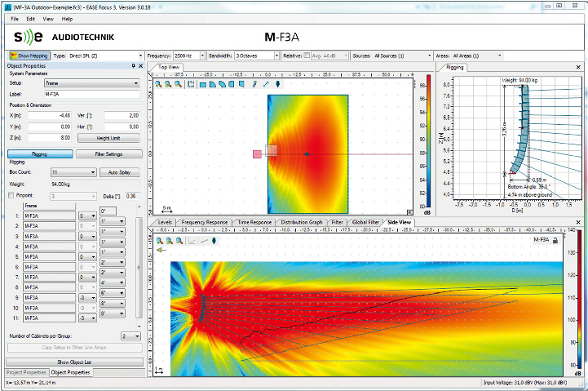
Task: Expand the Bandwidth 3 Octaves dropdown
Action: pyautogui.click(x=275, y=56)
